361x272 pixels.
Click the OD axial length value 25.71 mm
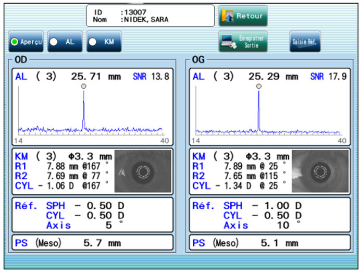point(96,77)
